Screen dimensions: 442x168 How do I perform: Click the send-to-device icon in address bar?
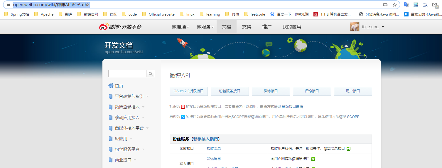coord(385,5)
